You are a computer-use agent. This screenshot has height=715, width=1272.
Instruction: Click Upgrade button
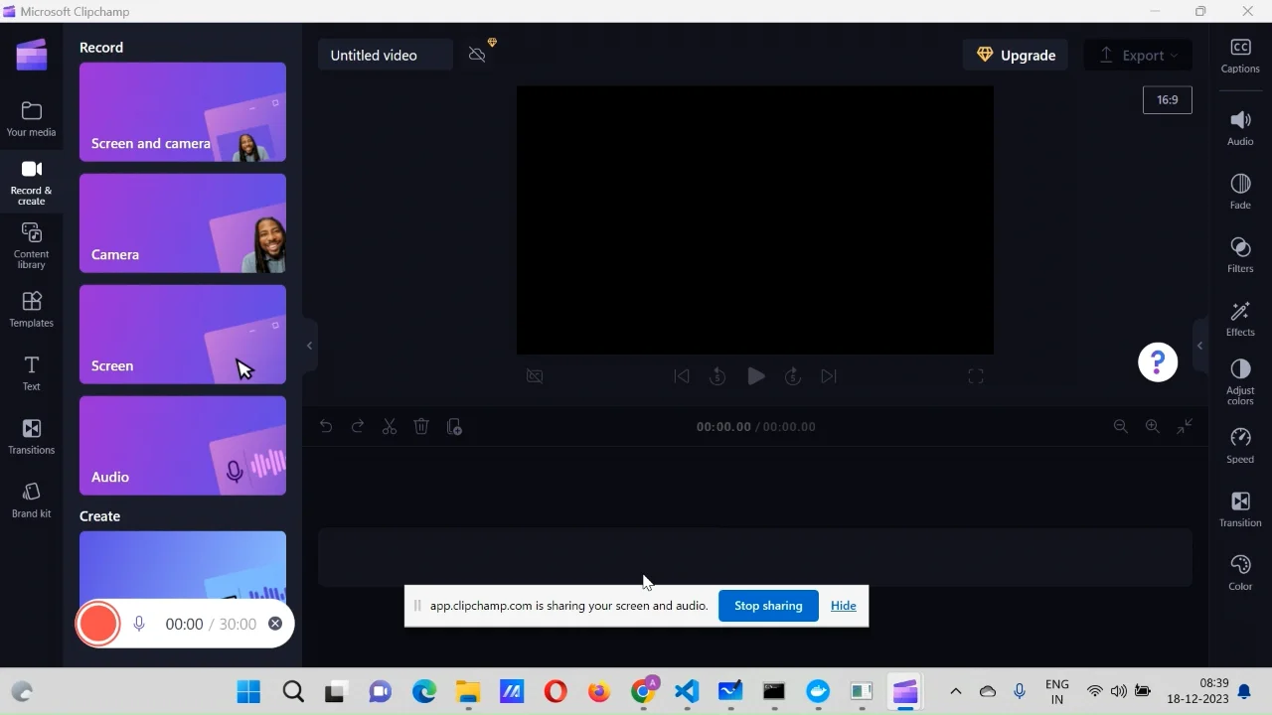click(1016, 55)
